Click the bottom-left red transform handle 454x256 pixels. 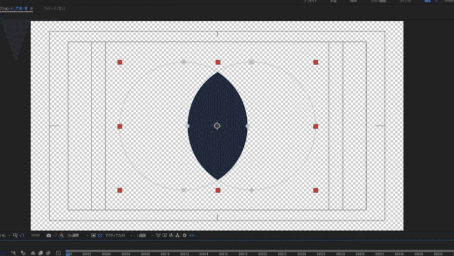[120, 190]
